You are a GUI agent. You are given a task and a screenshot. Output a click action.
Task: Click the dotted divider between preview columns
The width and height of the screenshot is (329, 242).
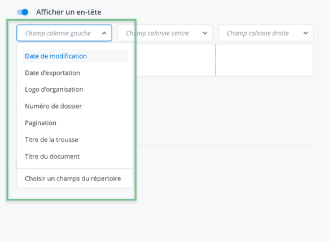(x=216, y=60)
